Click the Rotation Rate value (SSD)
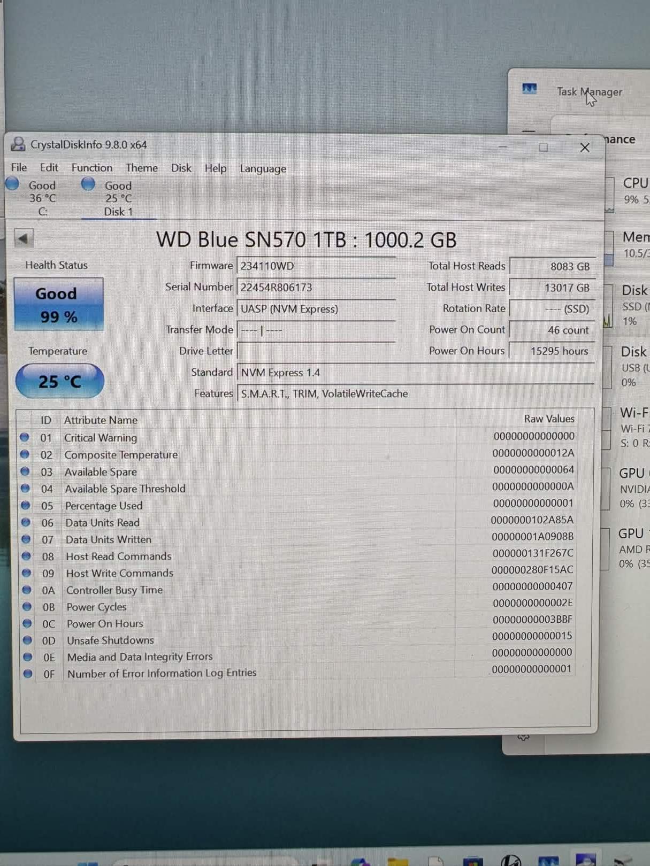Viewport: 650px width, 866px height. (x=552, y=309)
